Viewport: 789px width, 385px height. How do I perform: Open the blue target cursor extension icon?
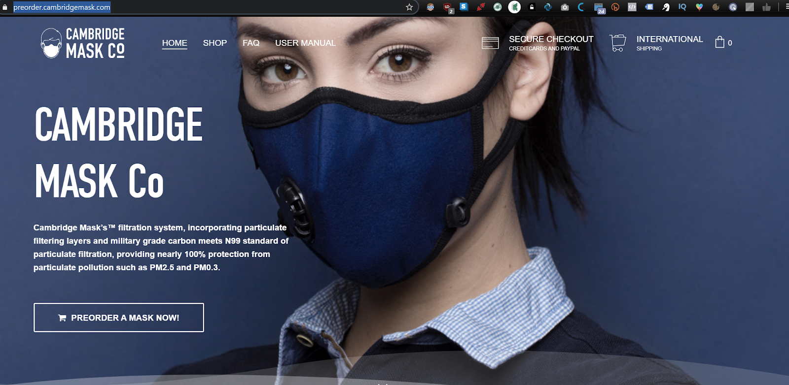click(733, 7)
